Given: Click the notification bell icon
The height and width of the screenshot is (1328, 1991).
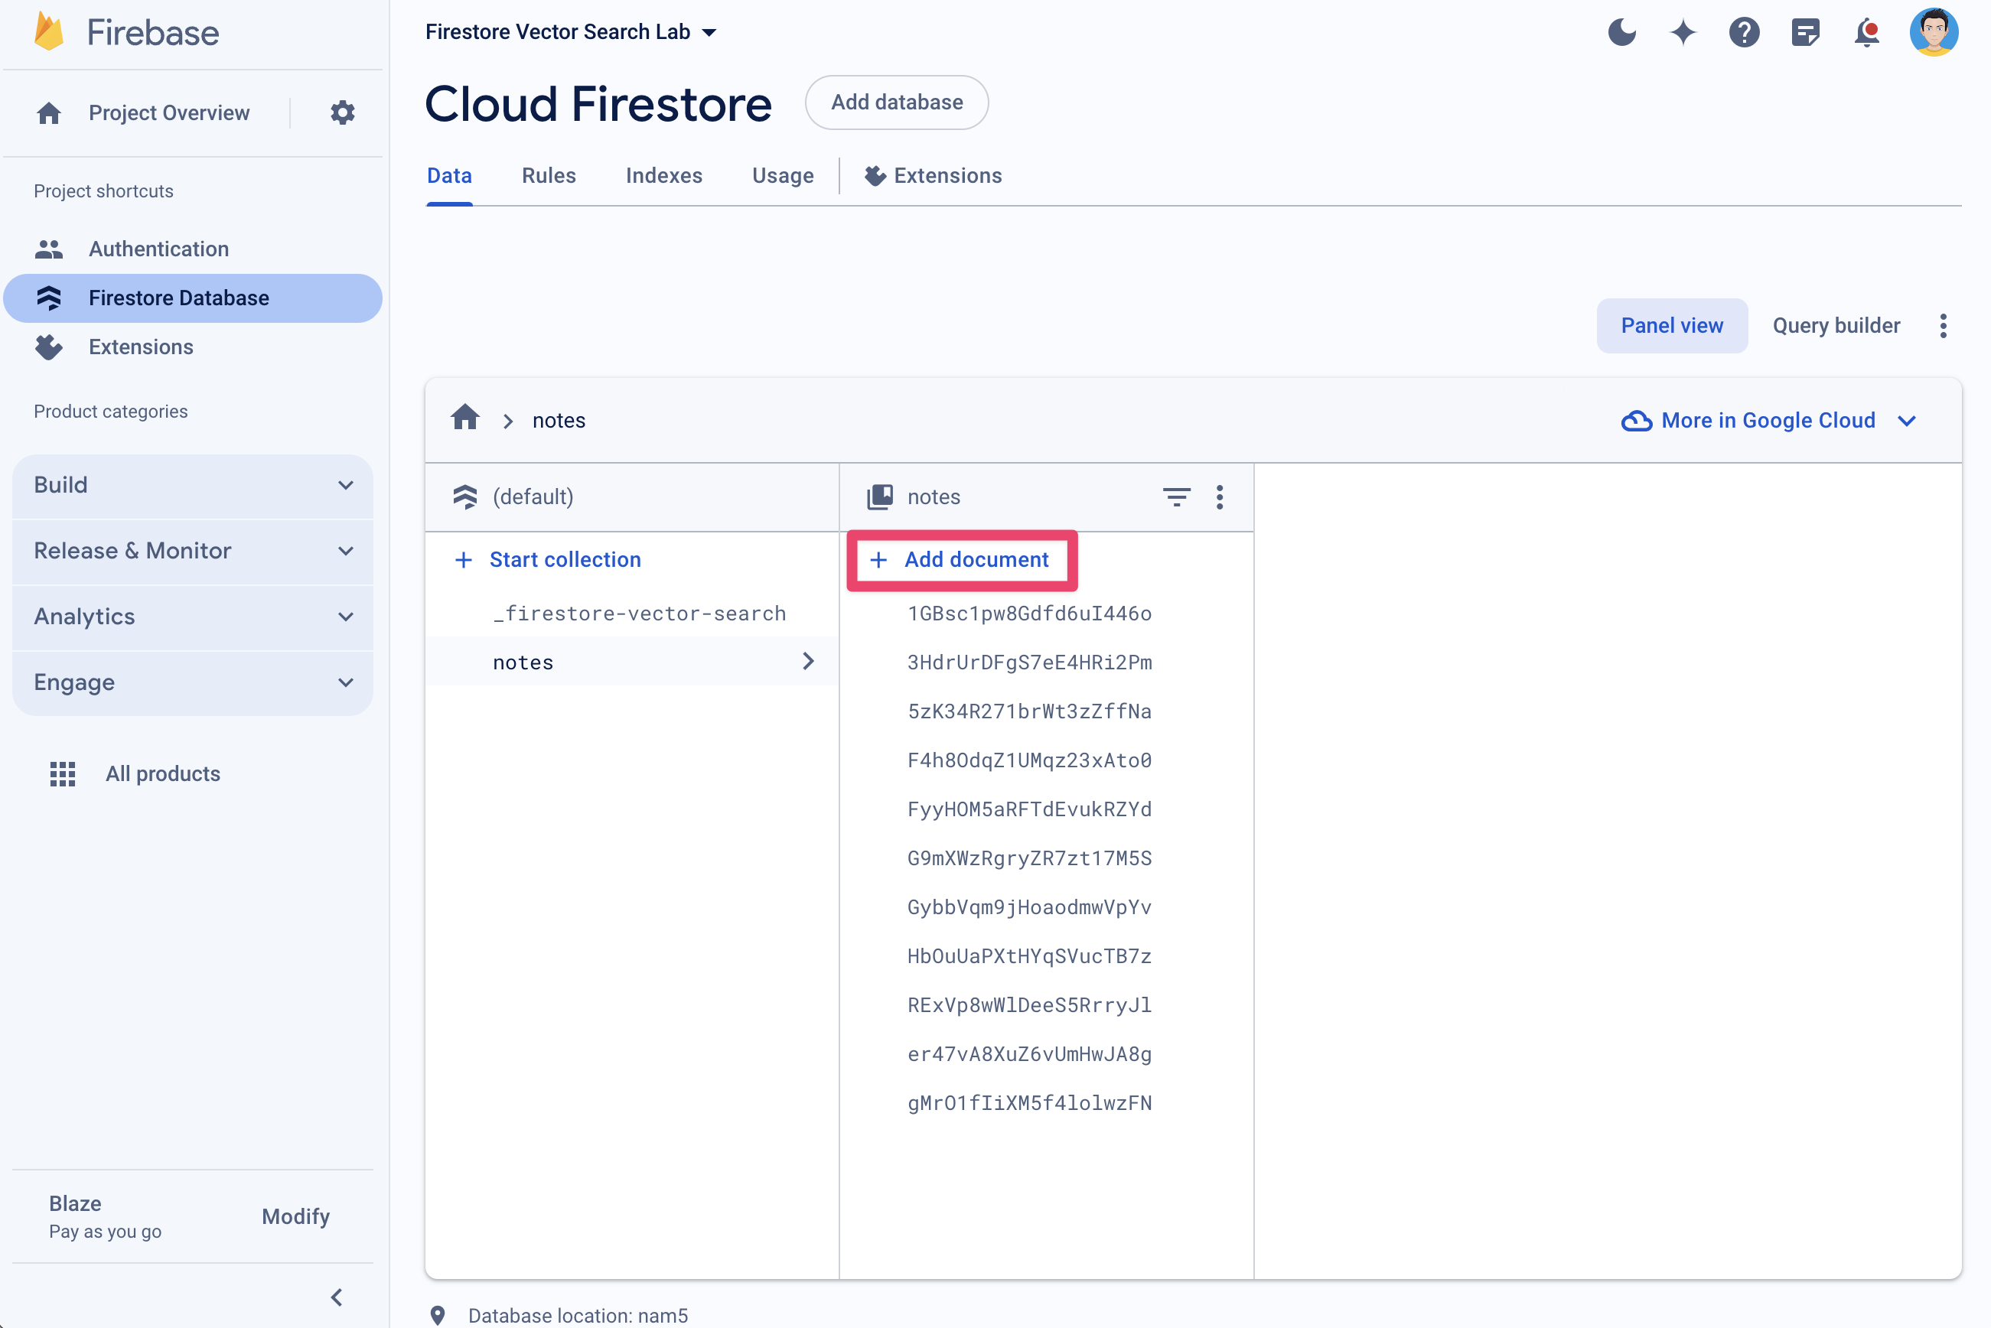Looking at the screenshot, I should 1869,31.
